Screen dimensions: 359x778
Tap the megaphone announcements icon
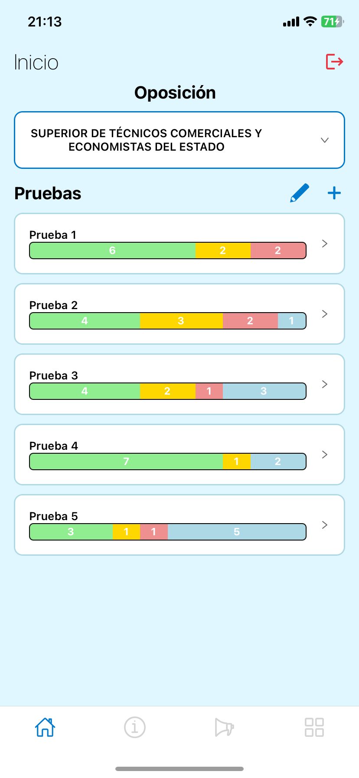224,727
